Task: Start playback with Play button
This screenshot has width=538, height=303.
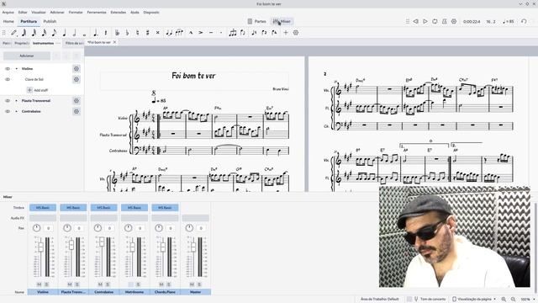Action: pos(425,21)
